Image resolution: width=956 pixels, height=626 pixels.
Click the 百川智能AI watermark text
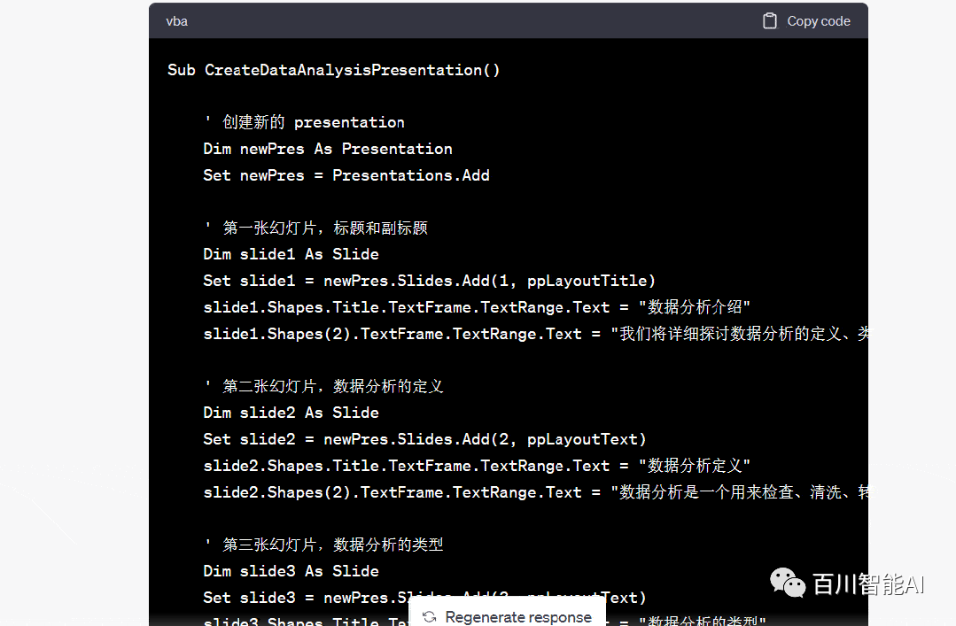868,583
